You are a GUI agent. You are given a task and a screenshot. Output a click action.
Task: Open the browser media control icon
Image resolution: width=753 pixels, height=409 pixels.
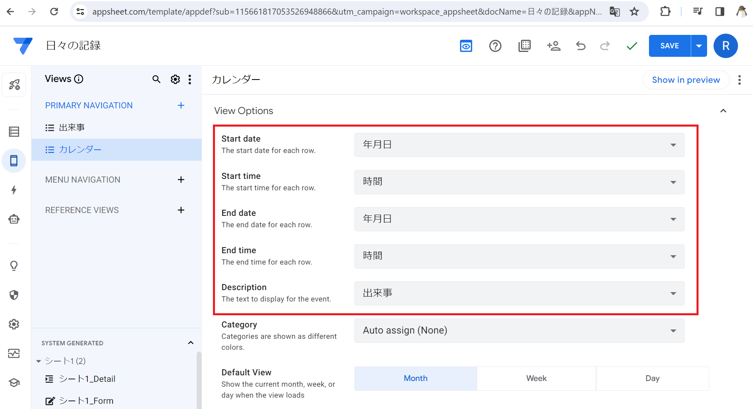(x=698, y=11)
